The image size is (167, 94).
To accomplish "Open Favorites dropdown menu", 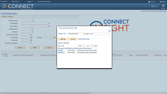I will 4,2.
